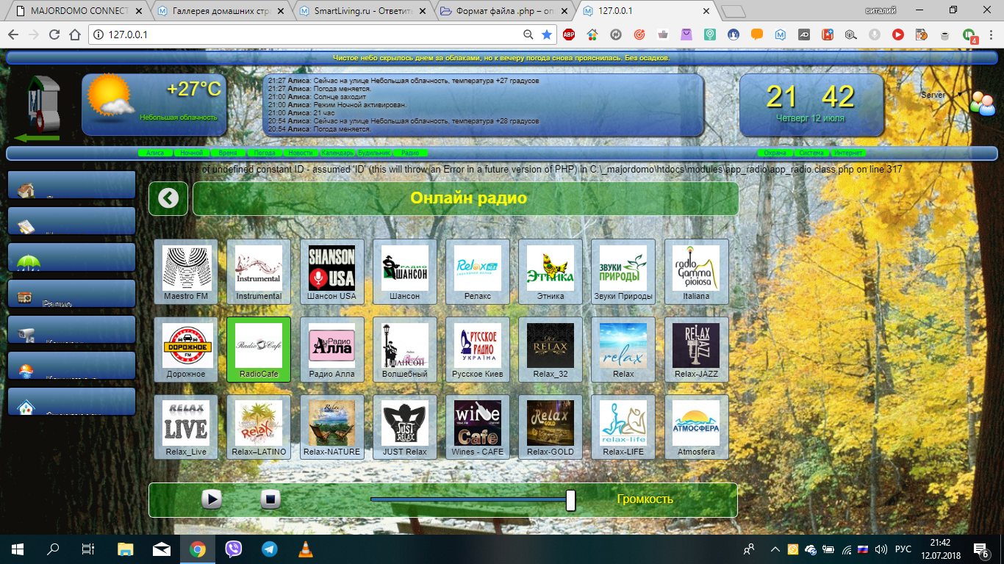Open the ABP Adblock extension icon
Screen dimensions: 1004x564
pos(569,35)
